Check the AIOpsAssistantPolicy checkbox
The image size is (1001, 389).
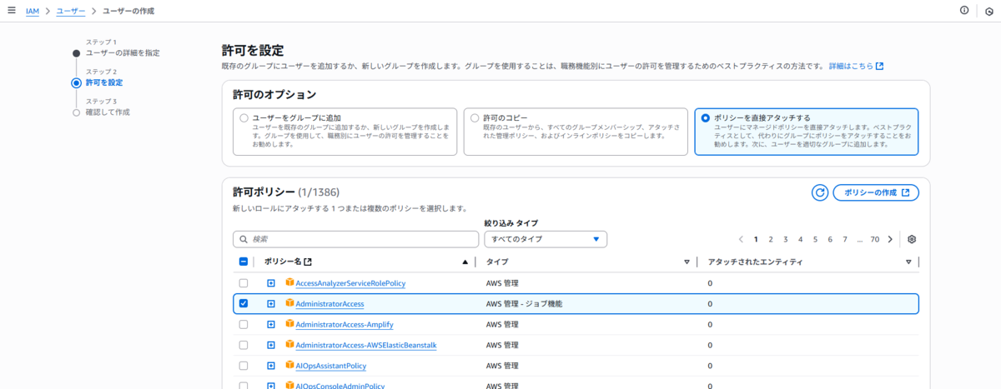click(x=244, y=365)
